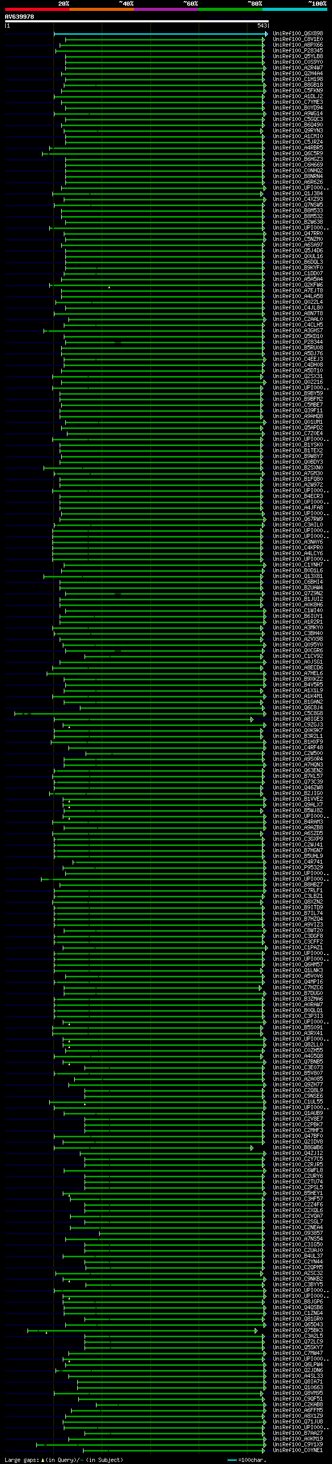Select hit label UniRef100_B8M533

[298, 211]
